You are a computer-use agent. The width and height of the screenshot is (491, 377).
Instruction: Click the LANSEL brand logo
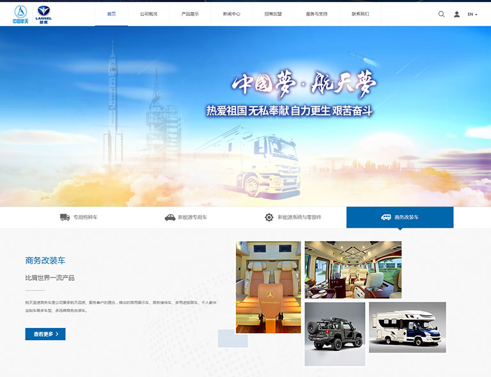point(44,14)
